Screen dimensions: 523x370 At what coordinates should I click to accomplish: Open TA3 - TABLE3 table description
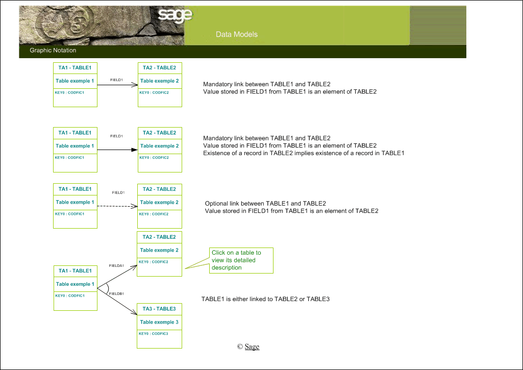(159, 309)
